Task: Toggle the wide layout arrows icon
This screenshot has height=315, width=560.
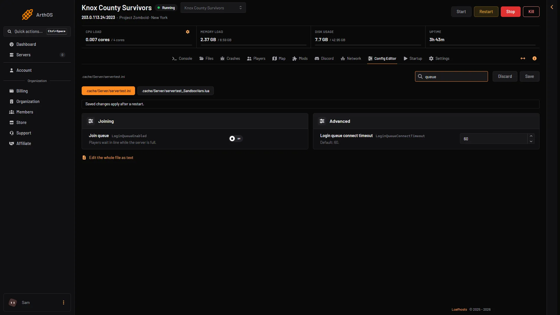Action: point(523,59)
